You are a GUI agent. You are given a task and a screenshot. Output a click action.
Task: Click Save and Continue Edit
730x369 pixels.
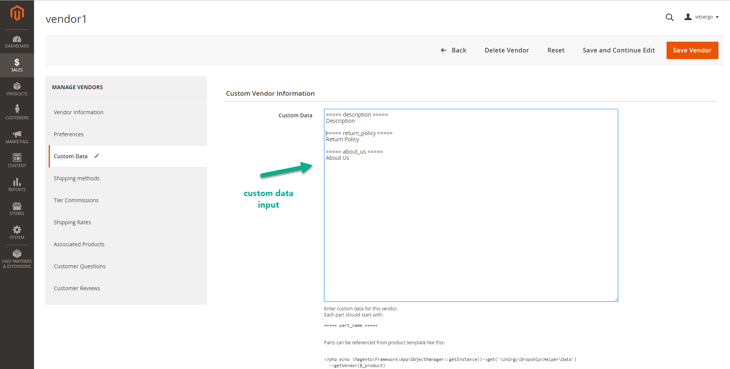pos(619,50)
